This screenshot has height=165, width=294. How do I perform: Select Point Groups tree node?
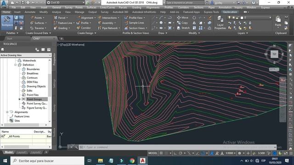coord(34,99)
